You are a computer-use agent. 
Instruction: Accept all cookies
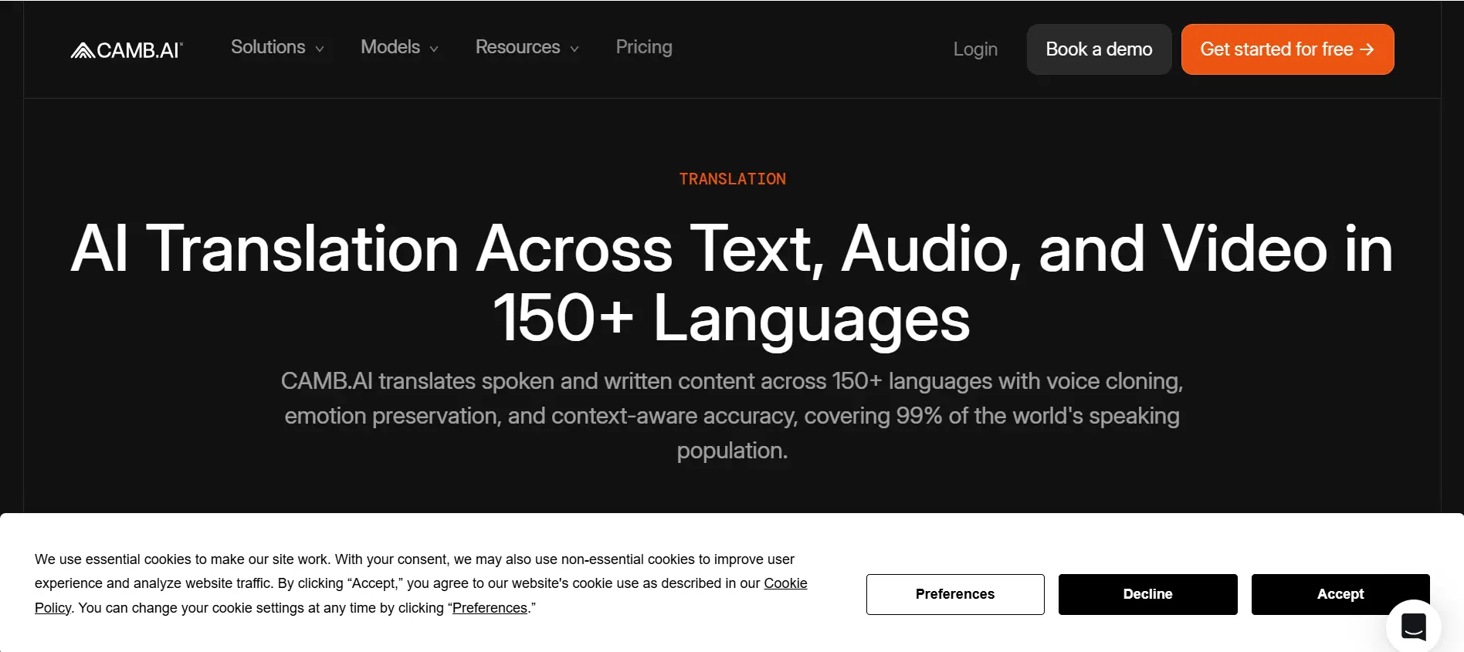[x=1340, y=594]
